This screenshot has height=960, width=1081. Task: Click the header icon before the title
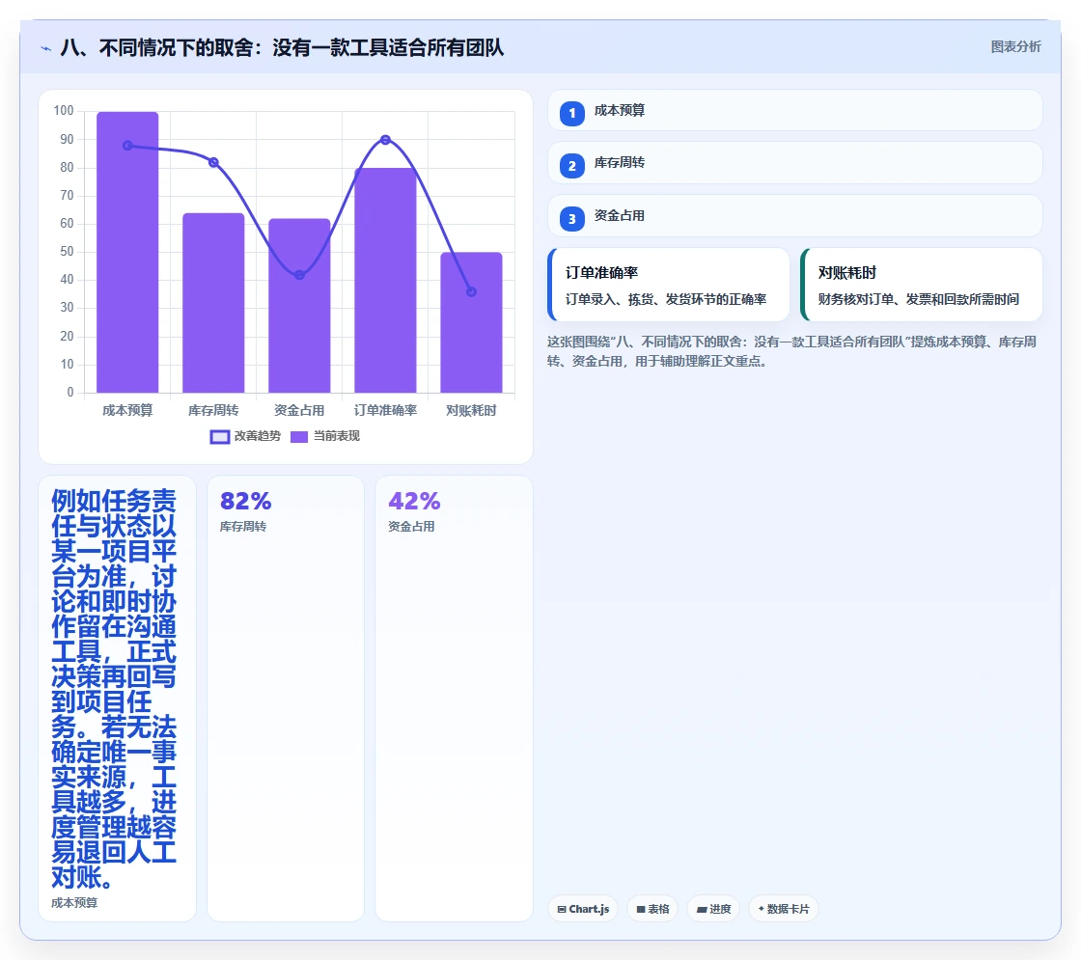46,48
